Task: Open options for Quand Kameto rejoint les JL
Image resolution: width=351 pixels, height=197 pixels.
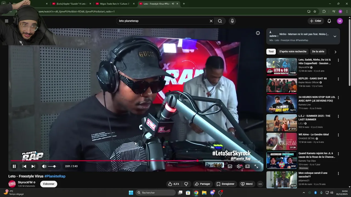Action: pos(338,154)
